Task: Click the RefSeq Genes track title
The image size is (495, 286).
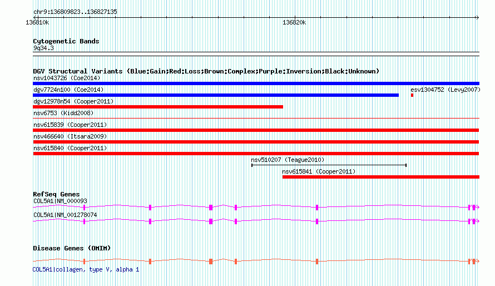Action: [x=56, y=194]
